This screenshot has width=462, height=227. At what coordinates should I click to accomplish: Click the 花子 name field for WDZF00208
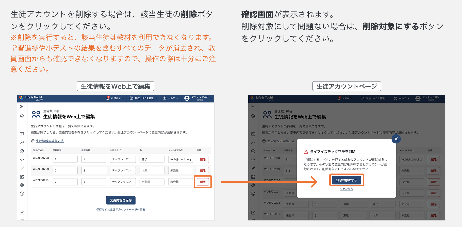click(152, 159)
